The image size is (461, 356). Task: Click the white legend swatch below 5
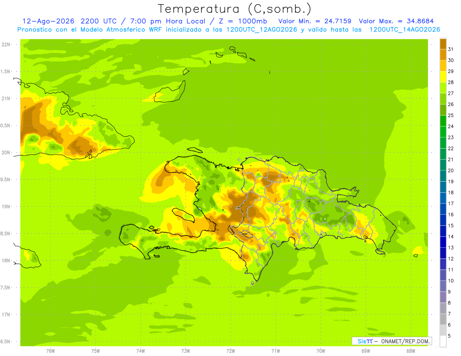click(443, 341)
